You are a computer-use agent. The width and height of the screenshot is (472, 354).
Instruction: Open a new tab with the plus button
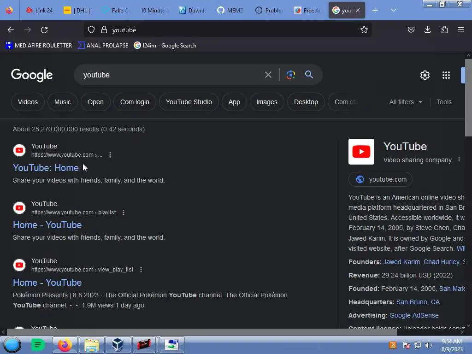[375, 11]
